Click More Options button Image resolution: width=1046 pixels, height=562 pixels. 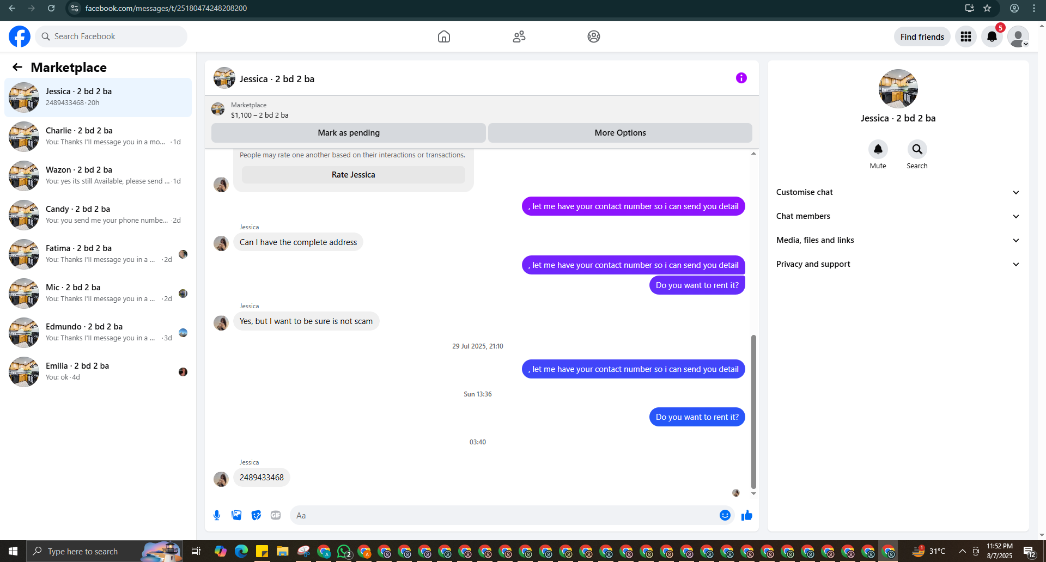(x=620, y=133)
